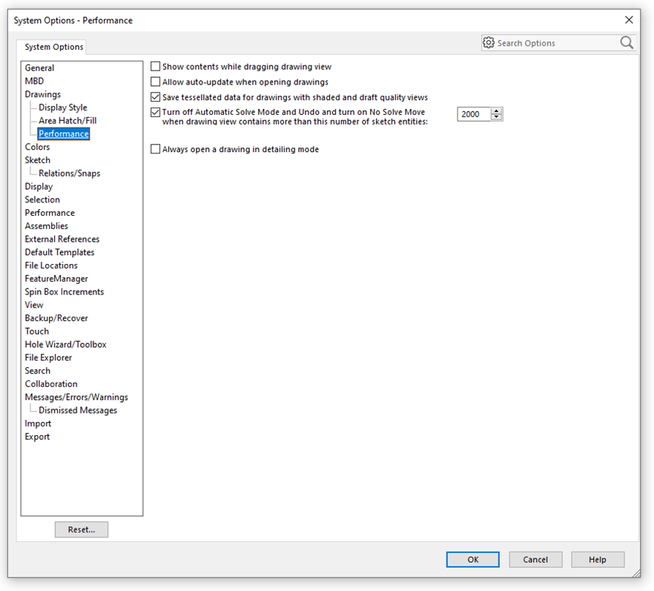
Task: Select Display Style under Drawings
Action: point(62,107)
